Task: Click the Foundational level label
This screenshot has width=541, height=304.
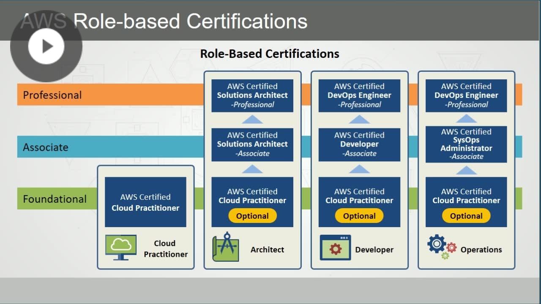Action: click(x=55, y=199)
